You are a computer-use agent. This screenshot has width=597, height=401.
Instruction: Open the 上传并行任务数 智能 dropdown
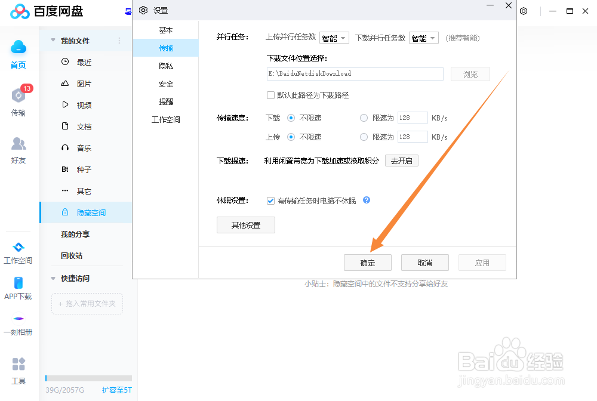tap(334, 38)
